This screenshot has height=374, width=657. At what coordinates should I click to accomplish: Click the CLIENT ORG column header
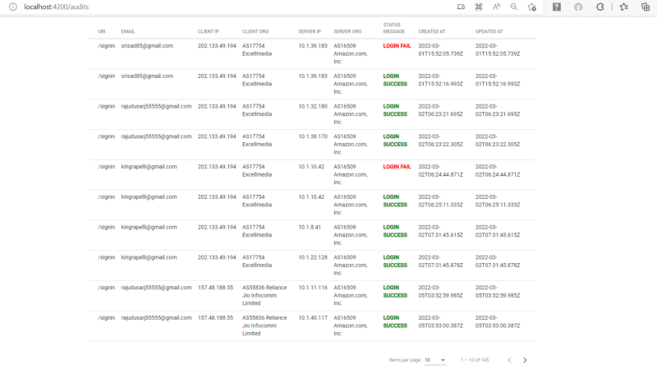(255, 31)
